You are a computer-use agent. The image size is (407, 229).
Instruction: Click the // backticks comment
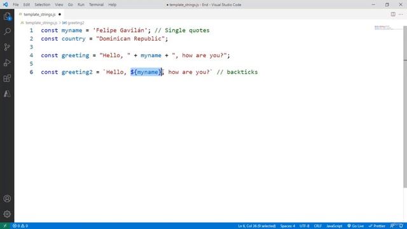click(x=237, y=72)
